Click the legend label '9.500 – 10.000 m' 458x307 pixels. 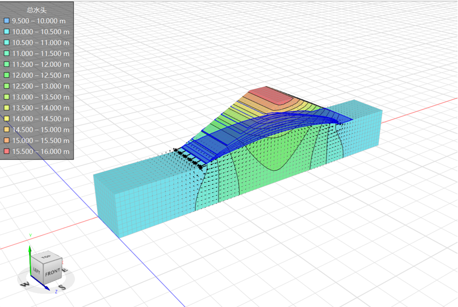pos(39,21)
